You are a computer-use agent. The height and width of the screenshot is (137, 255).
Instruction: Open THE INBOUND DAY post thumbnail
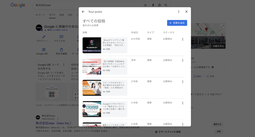coord(92,45)
